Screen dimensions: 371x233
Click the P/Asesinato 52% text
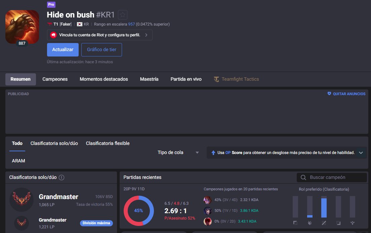pyautogui.click(x=180, y=218)
